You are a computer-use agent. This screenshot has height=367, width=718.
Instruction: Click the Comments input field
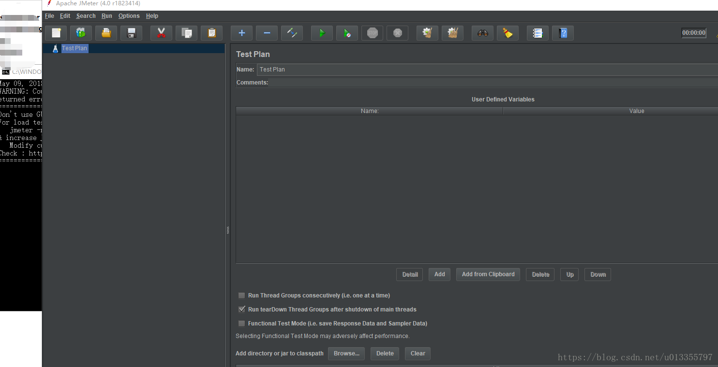coord(493,83)
